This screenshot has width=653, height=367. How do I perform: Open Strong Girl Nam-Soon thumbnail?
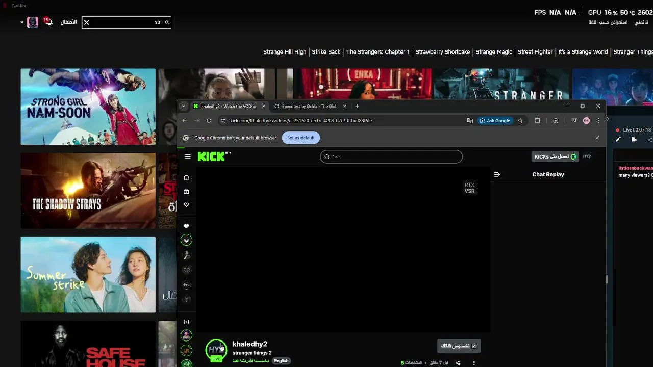pyautogui.click(x=88, y=107)
